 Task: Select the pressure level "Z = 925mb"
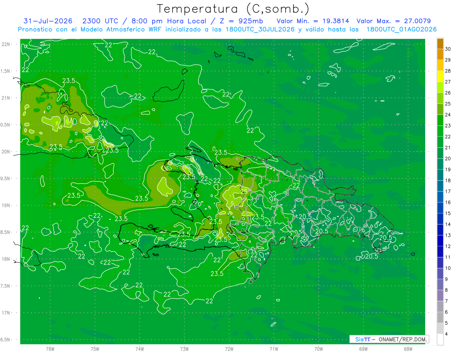pyautogui.click(x=241, y=21)
